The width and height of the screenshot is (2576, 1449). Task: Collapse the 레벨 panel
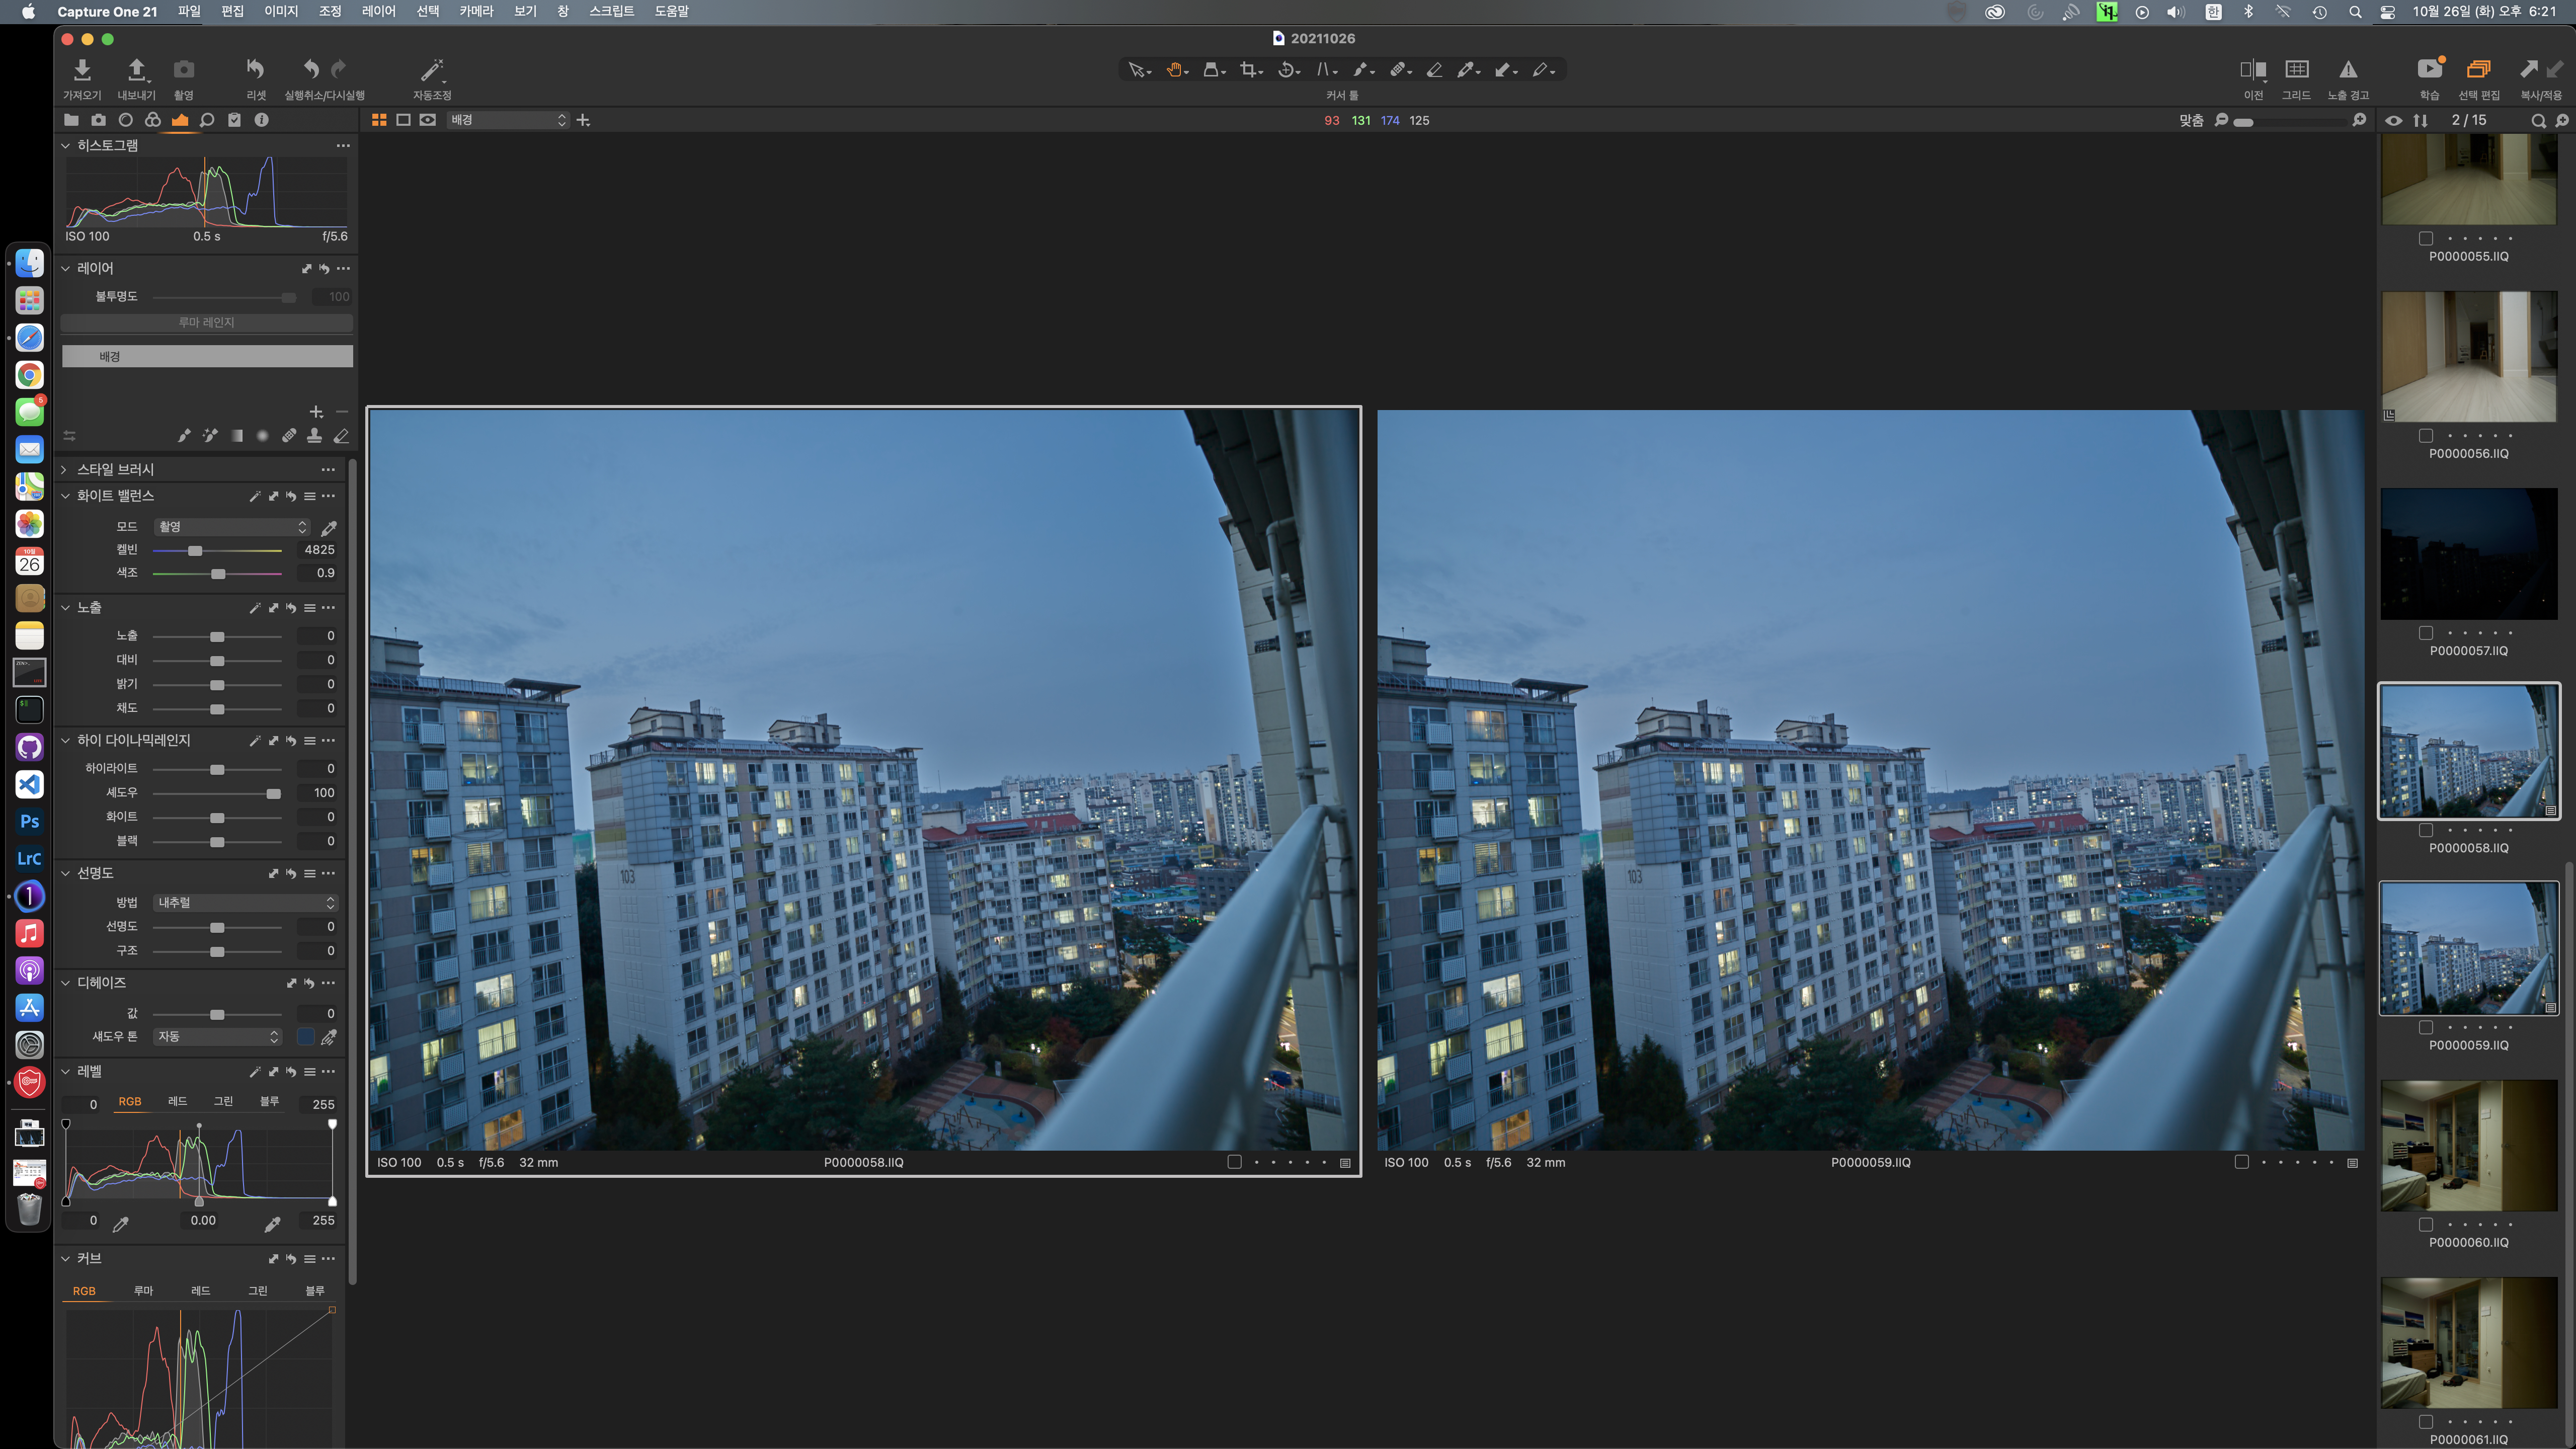pyautogui.click(x=65, y=1071)
